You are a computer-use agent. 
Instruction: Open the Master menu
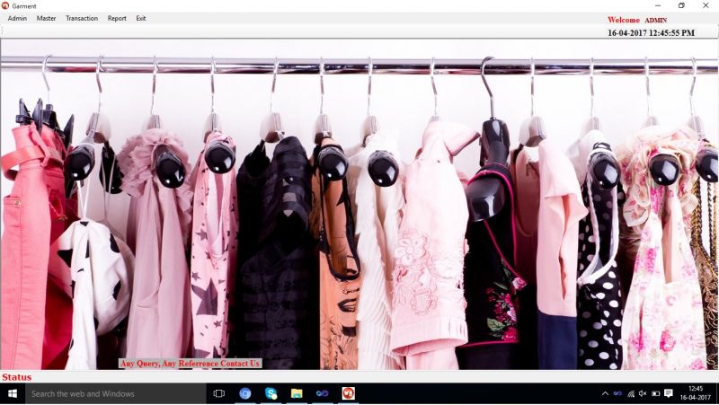(x=46, y=18)
